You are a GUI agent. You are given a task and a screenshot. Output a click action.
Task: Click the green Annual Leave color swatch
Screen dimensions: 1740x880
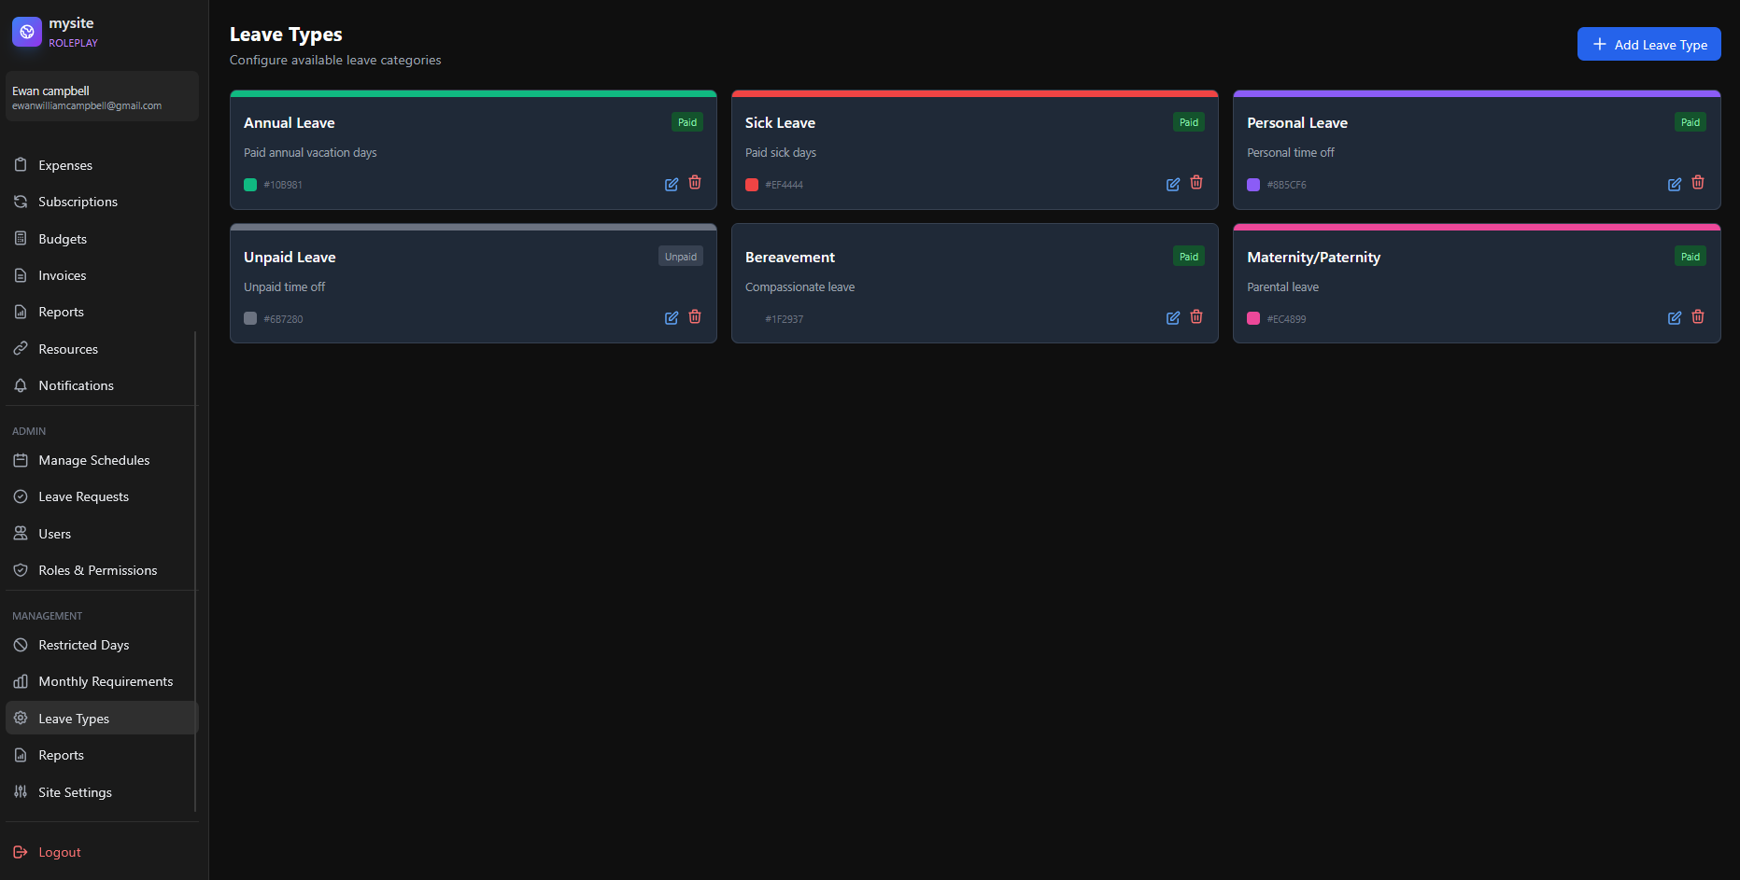250,185
